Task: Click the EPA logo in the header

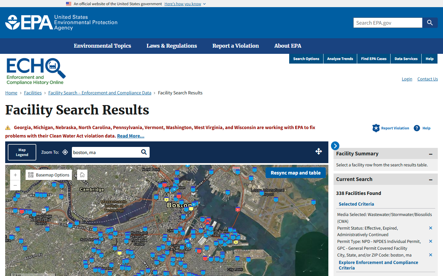Action: tap(61, 22)
